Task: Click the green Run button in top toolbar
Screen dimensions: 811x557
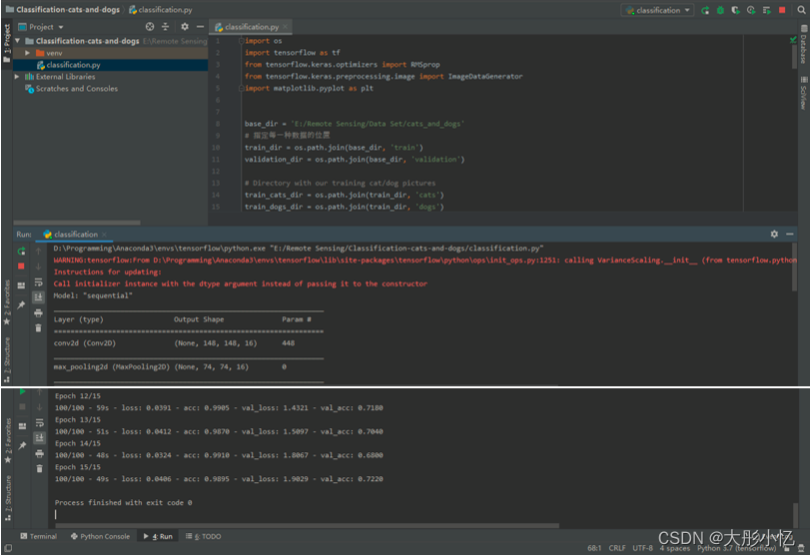Action: pos(705,10)
